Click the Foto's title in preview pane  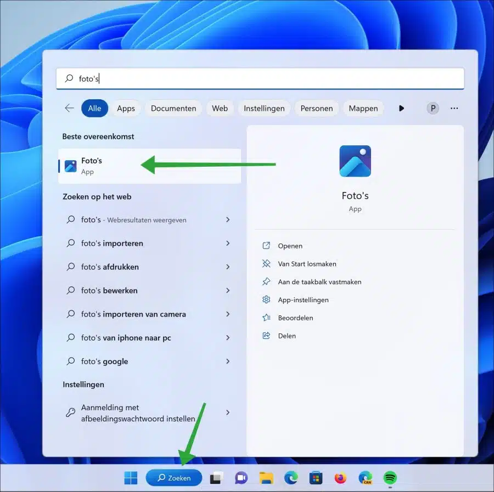355,195
